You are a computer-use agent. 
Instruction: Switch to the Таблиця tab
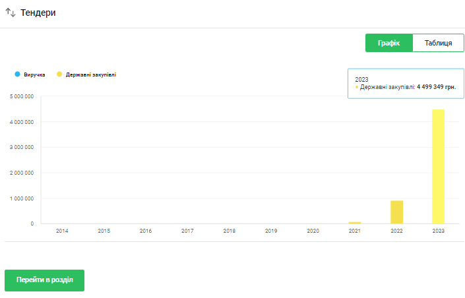point(438,43)
